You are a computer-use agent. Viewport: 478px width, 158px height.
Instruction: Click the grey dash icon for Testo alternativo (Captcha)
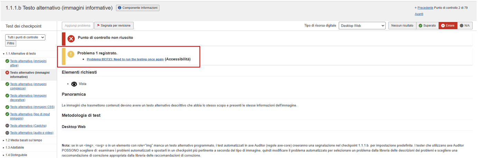pos(7,126)
